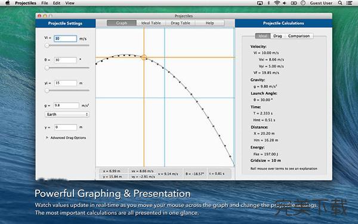Switch calculations to Drag mode
Viewport: 358px width, 224px height.
coord(277,36)
